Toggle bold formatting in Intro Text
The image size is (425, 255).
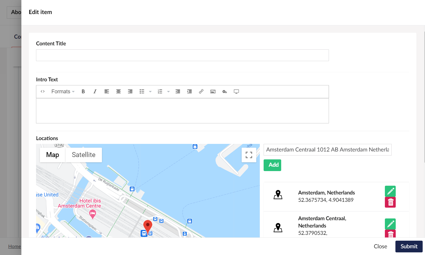(x=83, y=92)
